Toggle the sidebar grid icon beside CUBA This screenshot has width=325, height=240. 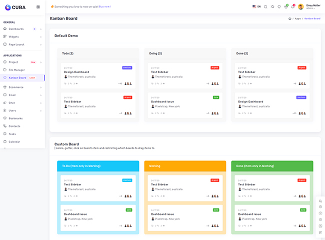pyautogui.click(x=38, y=7)
